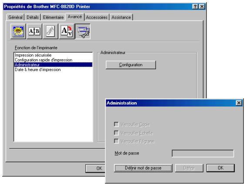This screenshot has width=246, height=184.
Task: Select the page settings A/V icon
Action: click(x=67, y=31)
